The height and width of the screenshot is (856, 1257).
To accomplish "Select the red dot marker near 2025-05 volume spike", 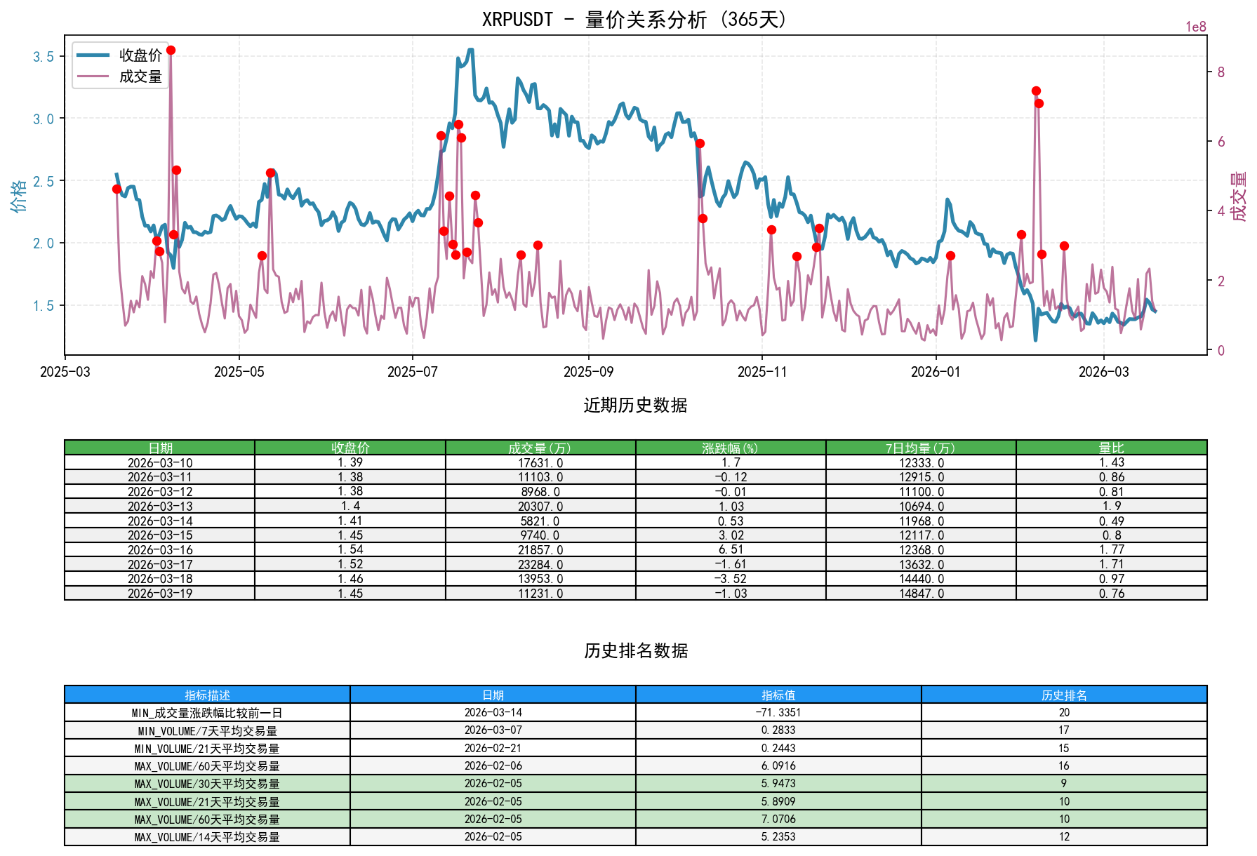I will point(270,171).
